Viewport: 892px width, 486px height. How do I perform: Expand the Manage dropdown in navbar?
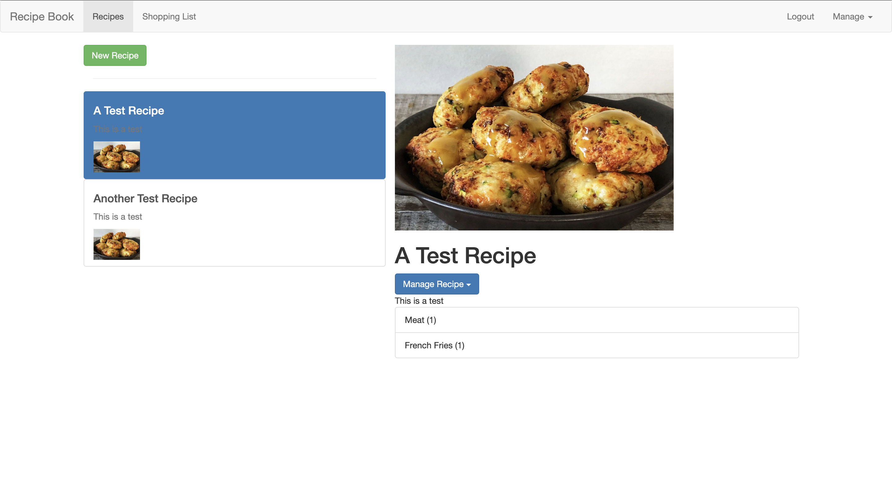[848, 17]
